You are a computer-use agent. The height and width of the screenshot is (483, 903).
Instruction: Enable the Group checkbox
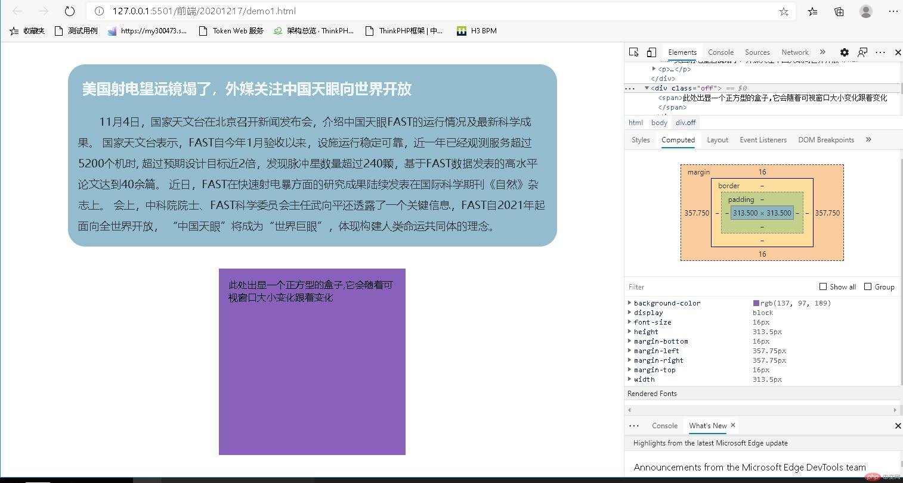[868, 286]
